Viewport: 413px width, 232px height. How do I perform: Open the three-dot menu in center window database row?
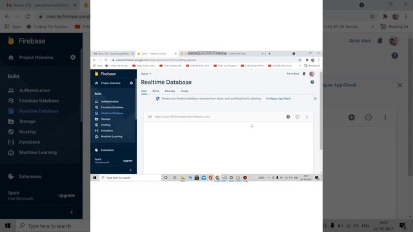[307, 117]
